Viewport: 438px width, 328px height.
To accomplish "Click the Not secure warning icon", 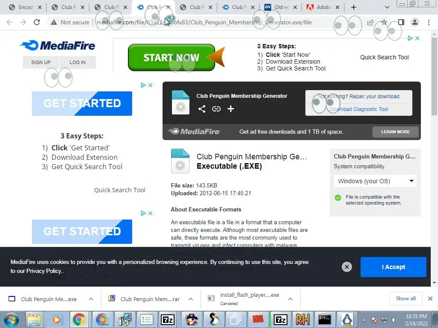I will point(54,22).
